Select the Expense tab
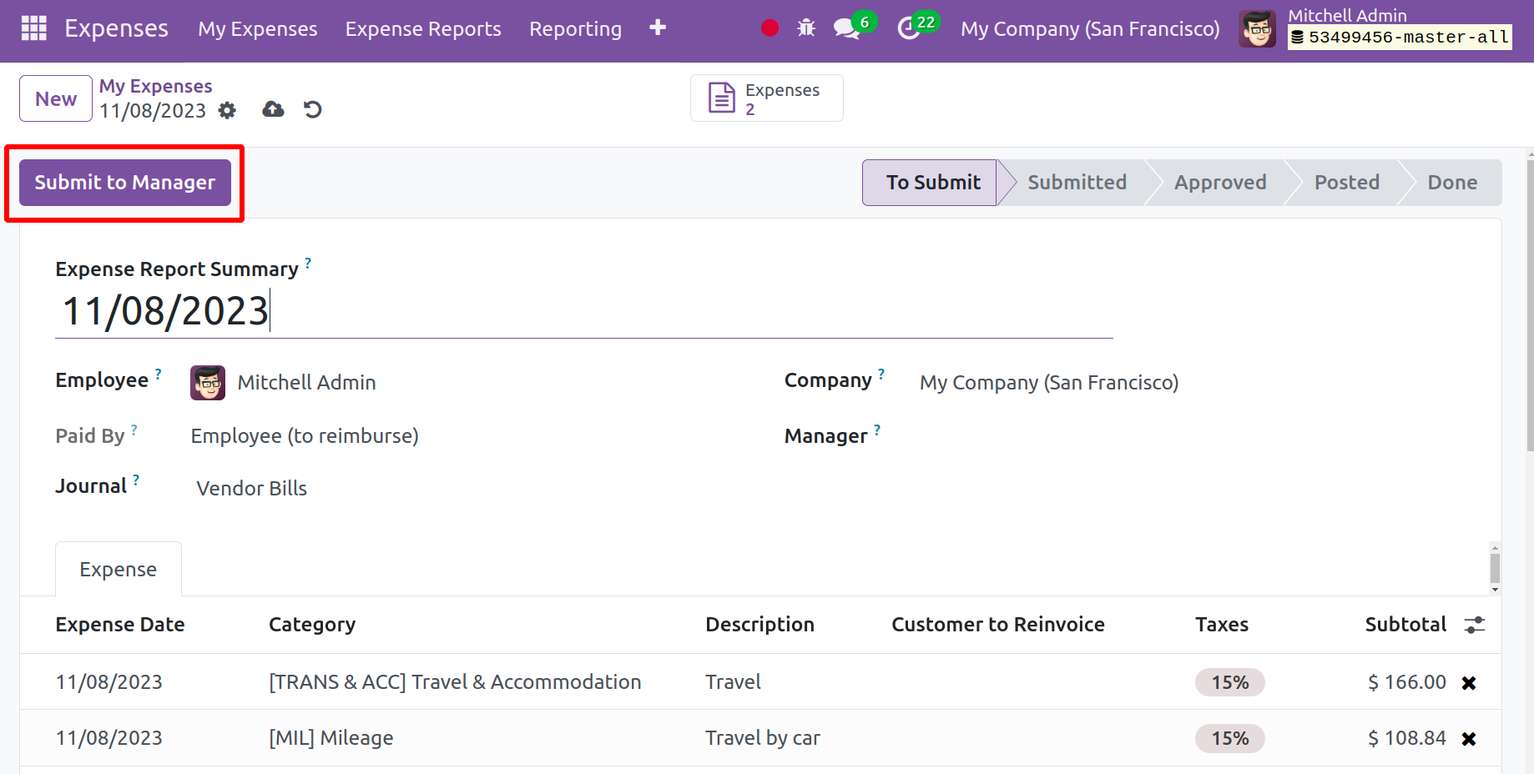The height and width of the screenshot is (774, 1534). pos(119,570)
